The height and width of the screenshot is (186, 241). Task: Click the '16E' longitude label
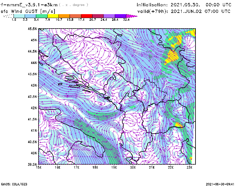tap(58, 167)
